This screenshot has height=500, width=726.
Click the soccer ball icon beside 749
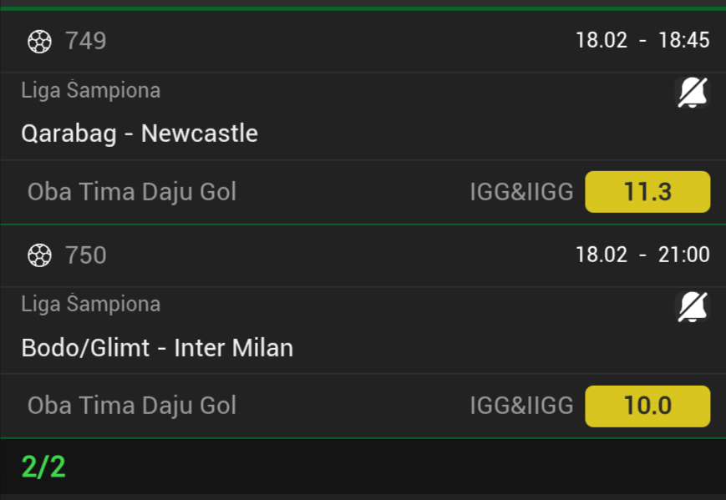click(39, 41)
